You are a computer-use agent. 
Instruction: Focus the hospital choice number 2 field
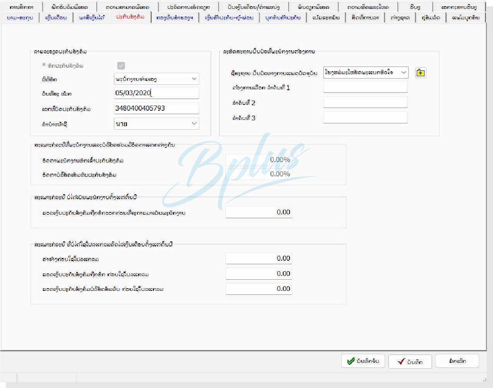[365, 103]
